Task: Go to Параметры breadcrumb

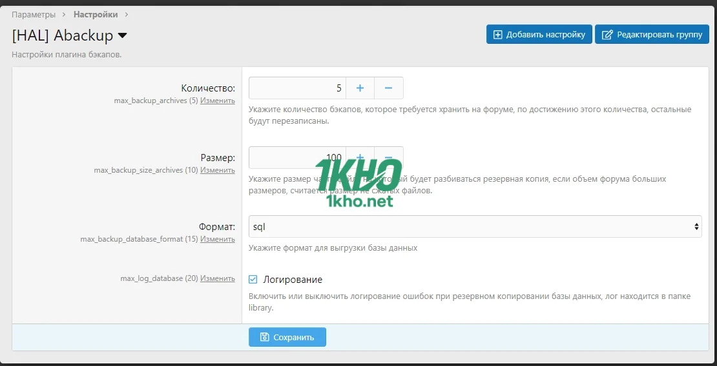Action: click(x=34, y=14)
